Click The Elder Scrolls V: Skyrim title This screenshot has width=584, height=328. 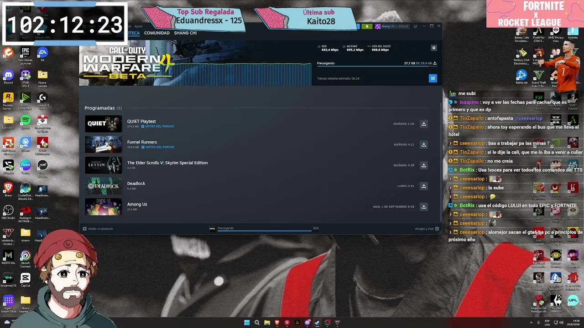click(x=167, y=163)
